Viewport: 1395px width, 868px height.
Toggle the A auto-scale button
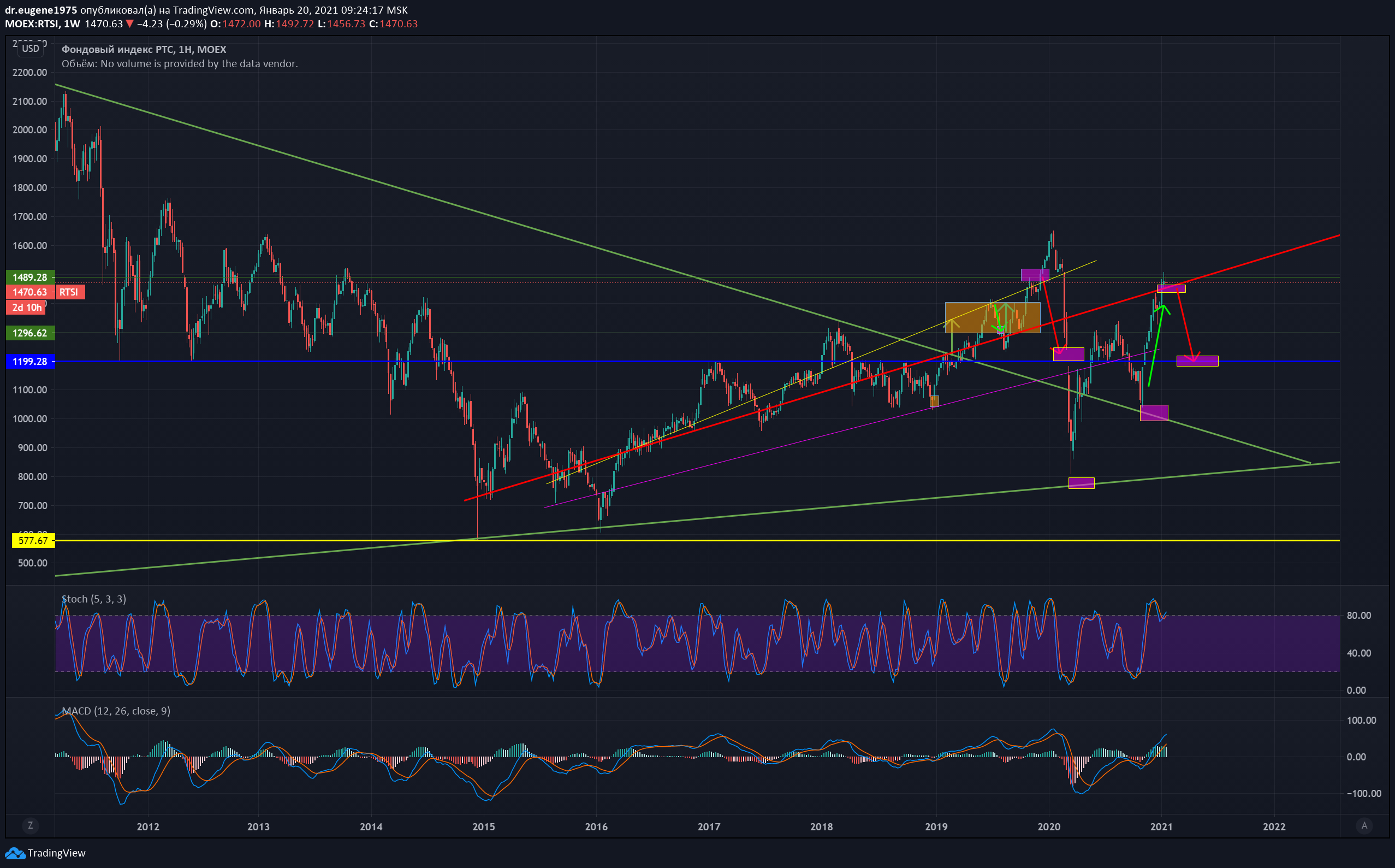coord(1364,825)
